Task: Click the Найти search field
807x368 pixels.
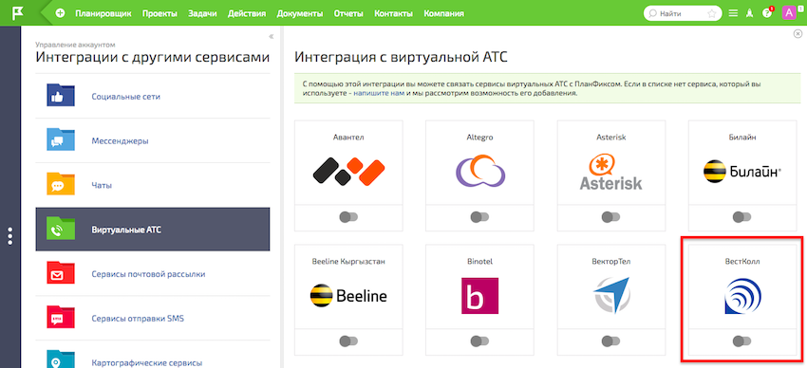Action: click(682, 14)
